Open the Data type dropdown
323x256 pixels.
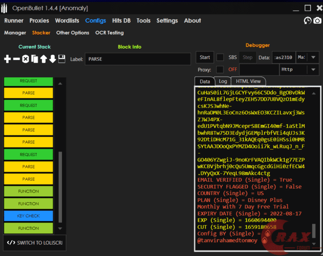(x=308, y=57)
